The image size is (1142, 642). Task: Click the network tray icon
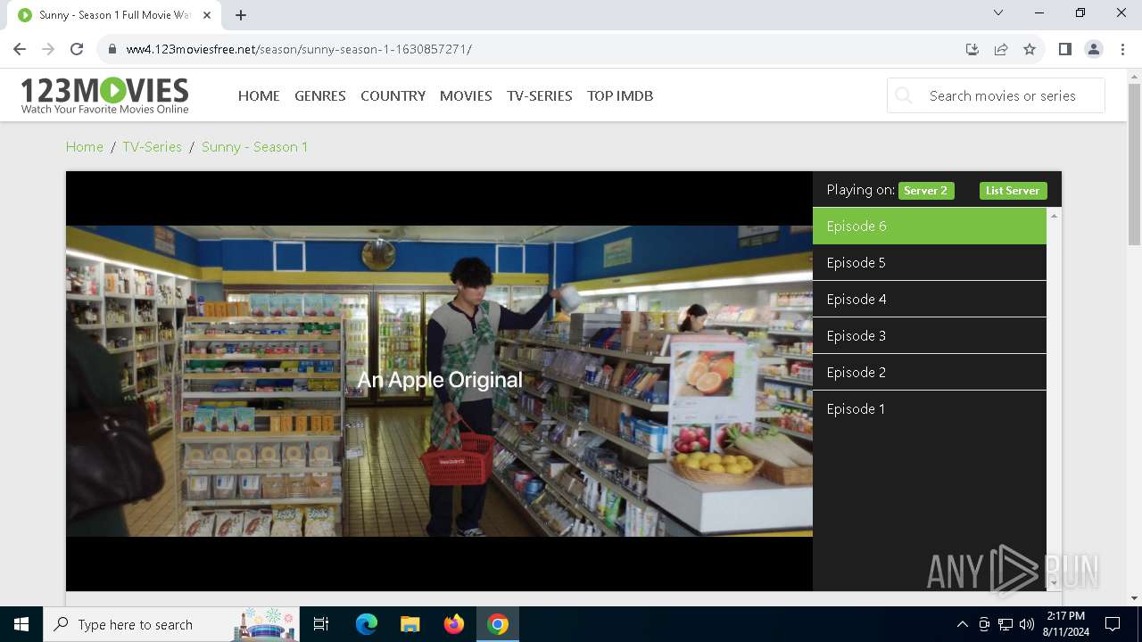coord(1005,624)
